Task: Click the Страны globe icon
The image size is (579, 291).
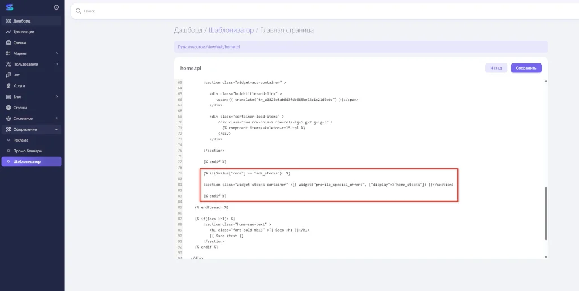Action: 8,108
